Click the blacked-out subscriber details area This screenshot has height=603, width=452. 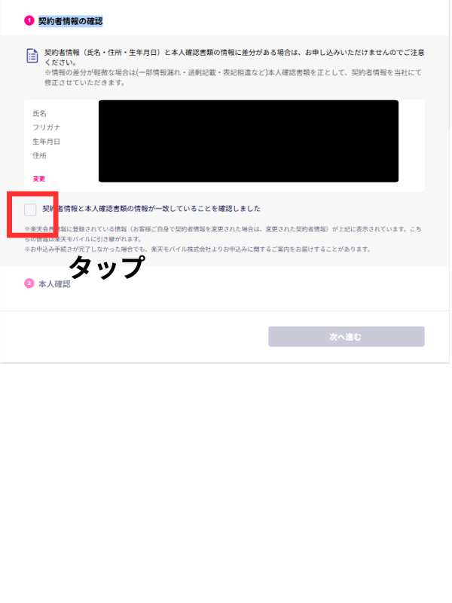tap(249, 141)
